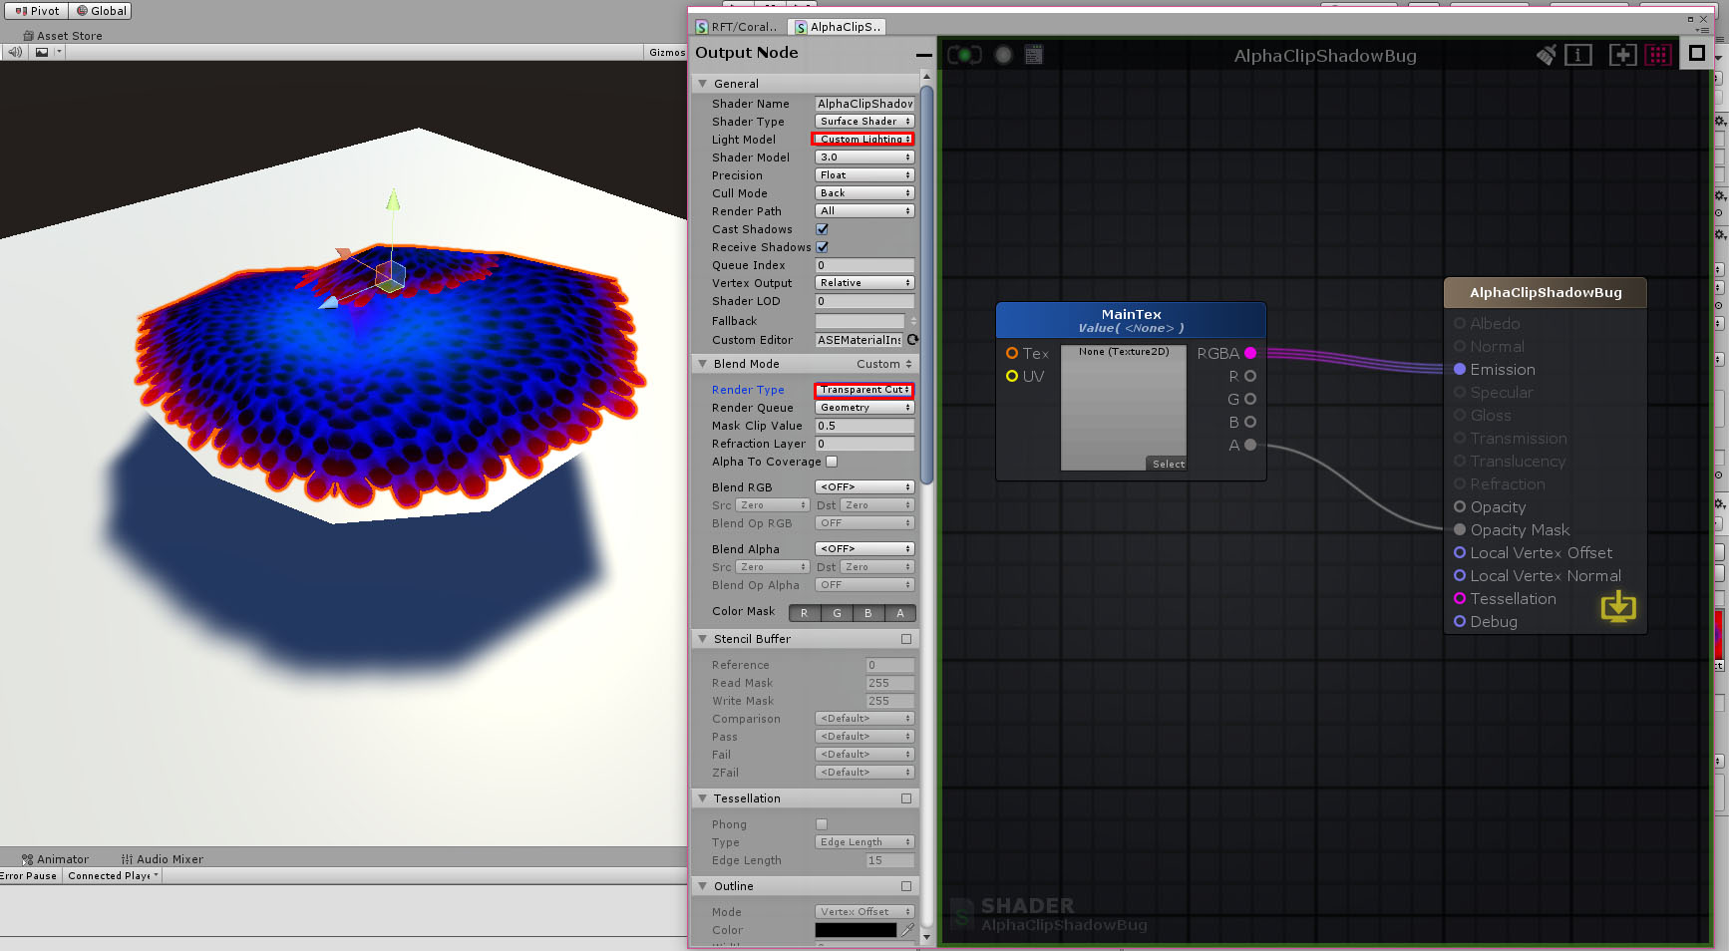
Task: Click the Tessellation input port
Action: [1460, 598]
